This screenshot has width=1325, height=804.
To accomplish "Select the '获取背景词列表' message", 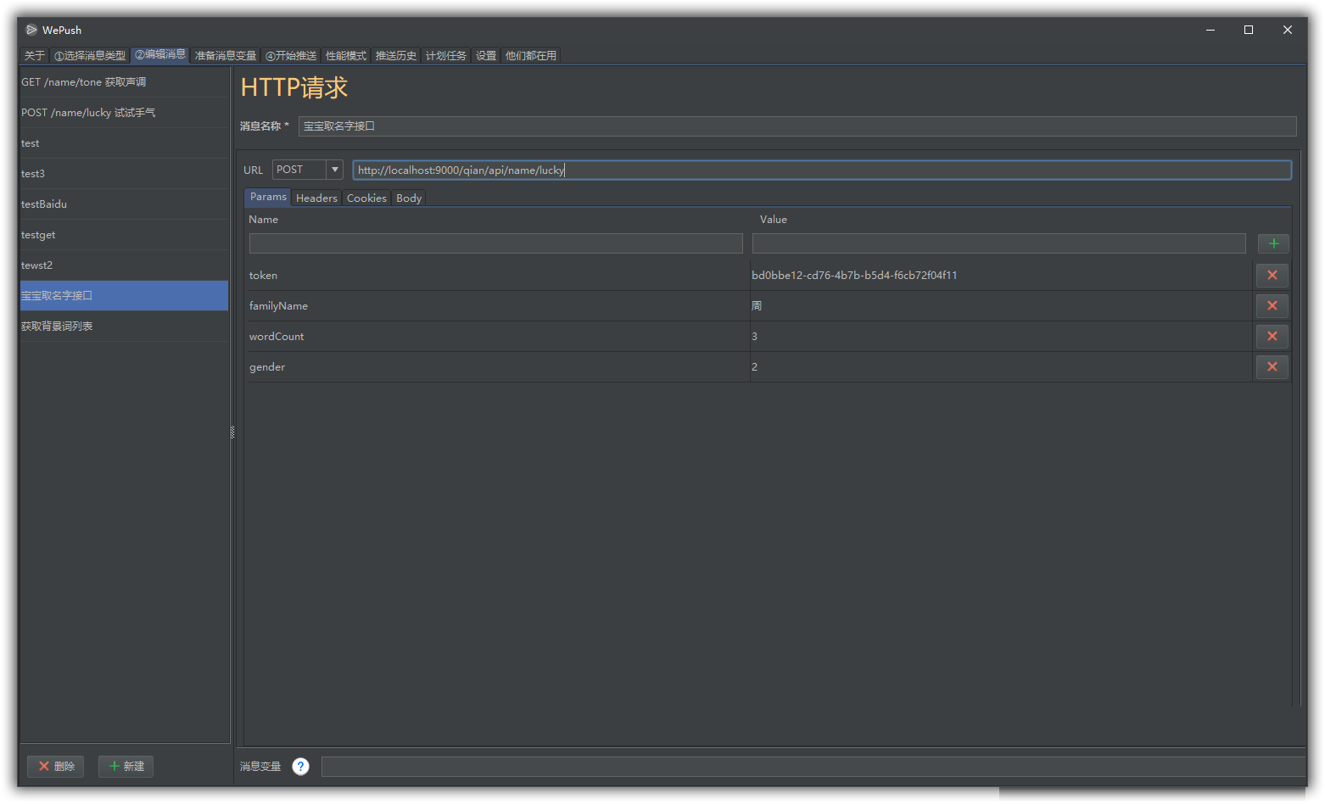I will coord(124,327).
